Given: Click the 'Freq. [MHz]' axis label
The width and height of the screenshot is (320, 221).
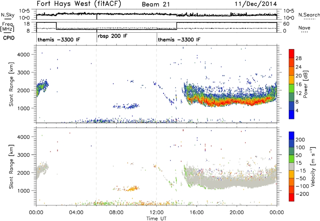Looking at the screenshot, I should [x=7, y=27].
